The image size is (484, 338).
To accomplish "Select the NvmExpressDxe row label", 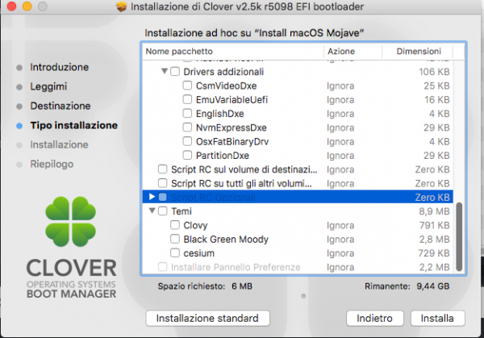I will 232,127.
